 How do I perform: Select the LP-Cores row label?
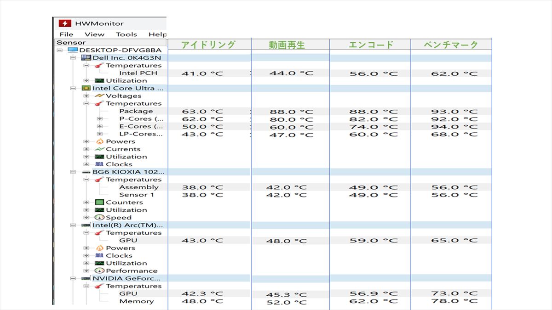(141, 134)
